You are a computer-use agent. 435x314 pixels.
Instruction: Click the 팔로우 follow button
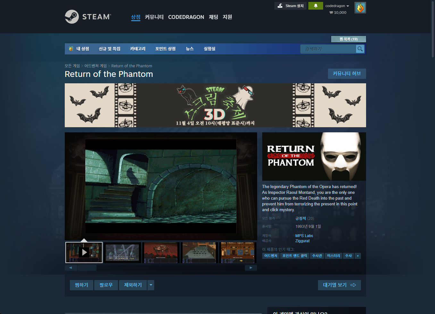click(x=106, y=285)
